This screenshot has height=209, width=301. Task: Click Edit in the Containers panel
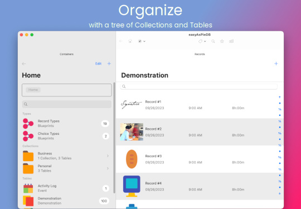(x=98, y=64)
